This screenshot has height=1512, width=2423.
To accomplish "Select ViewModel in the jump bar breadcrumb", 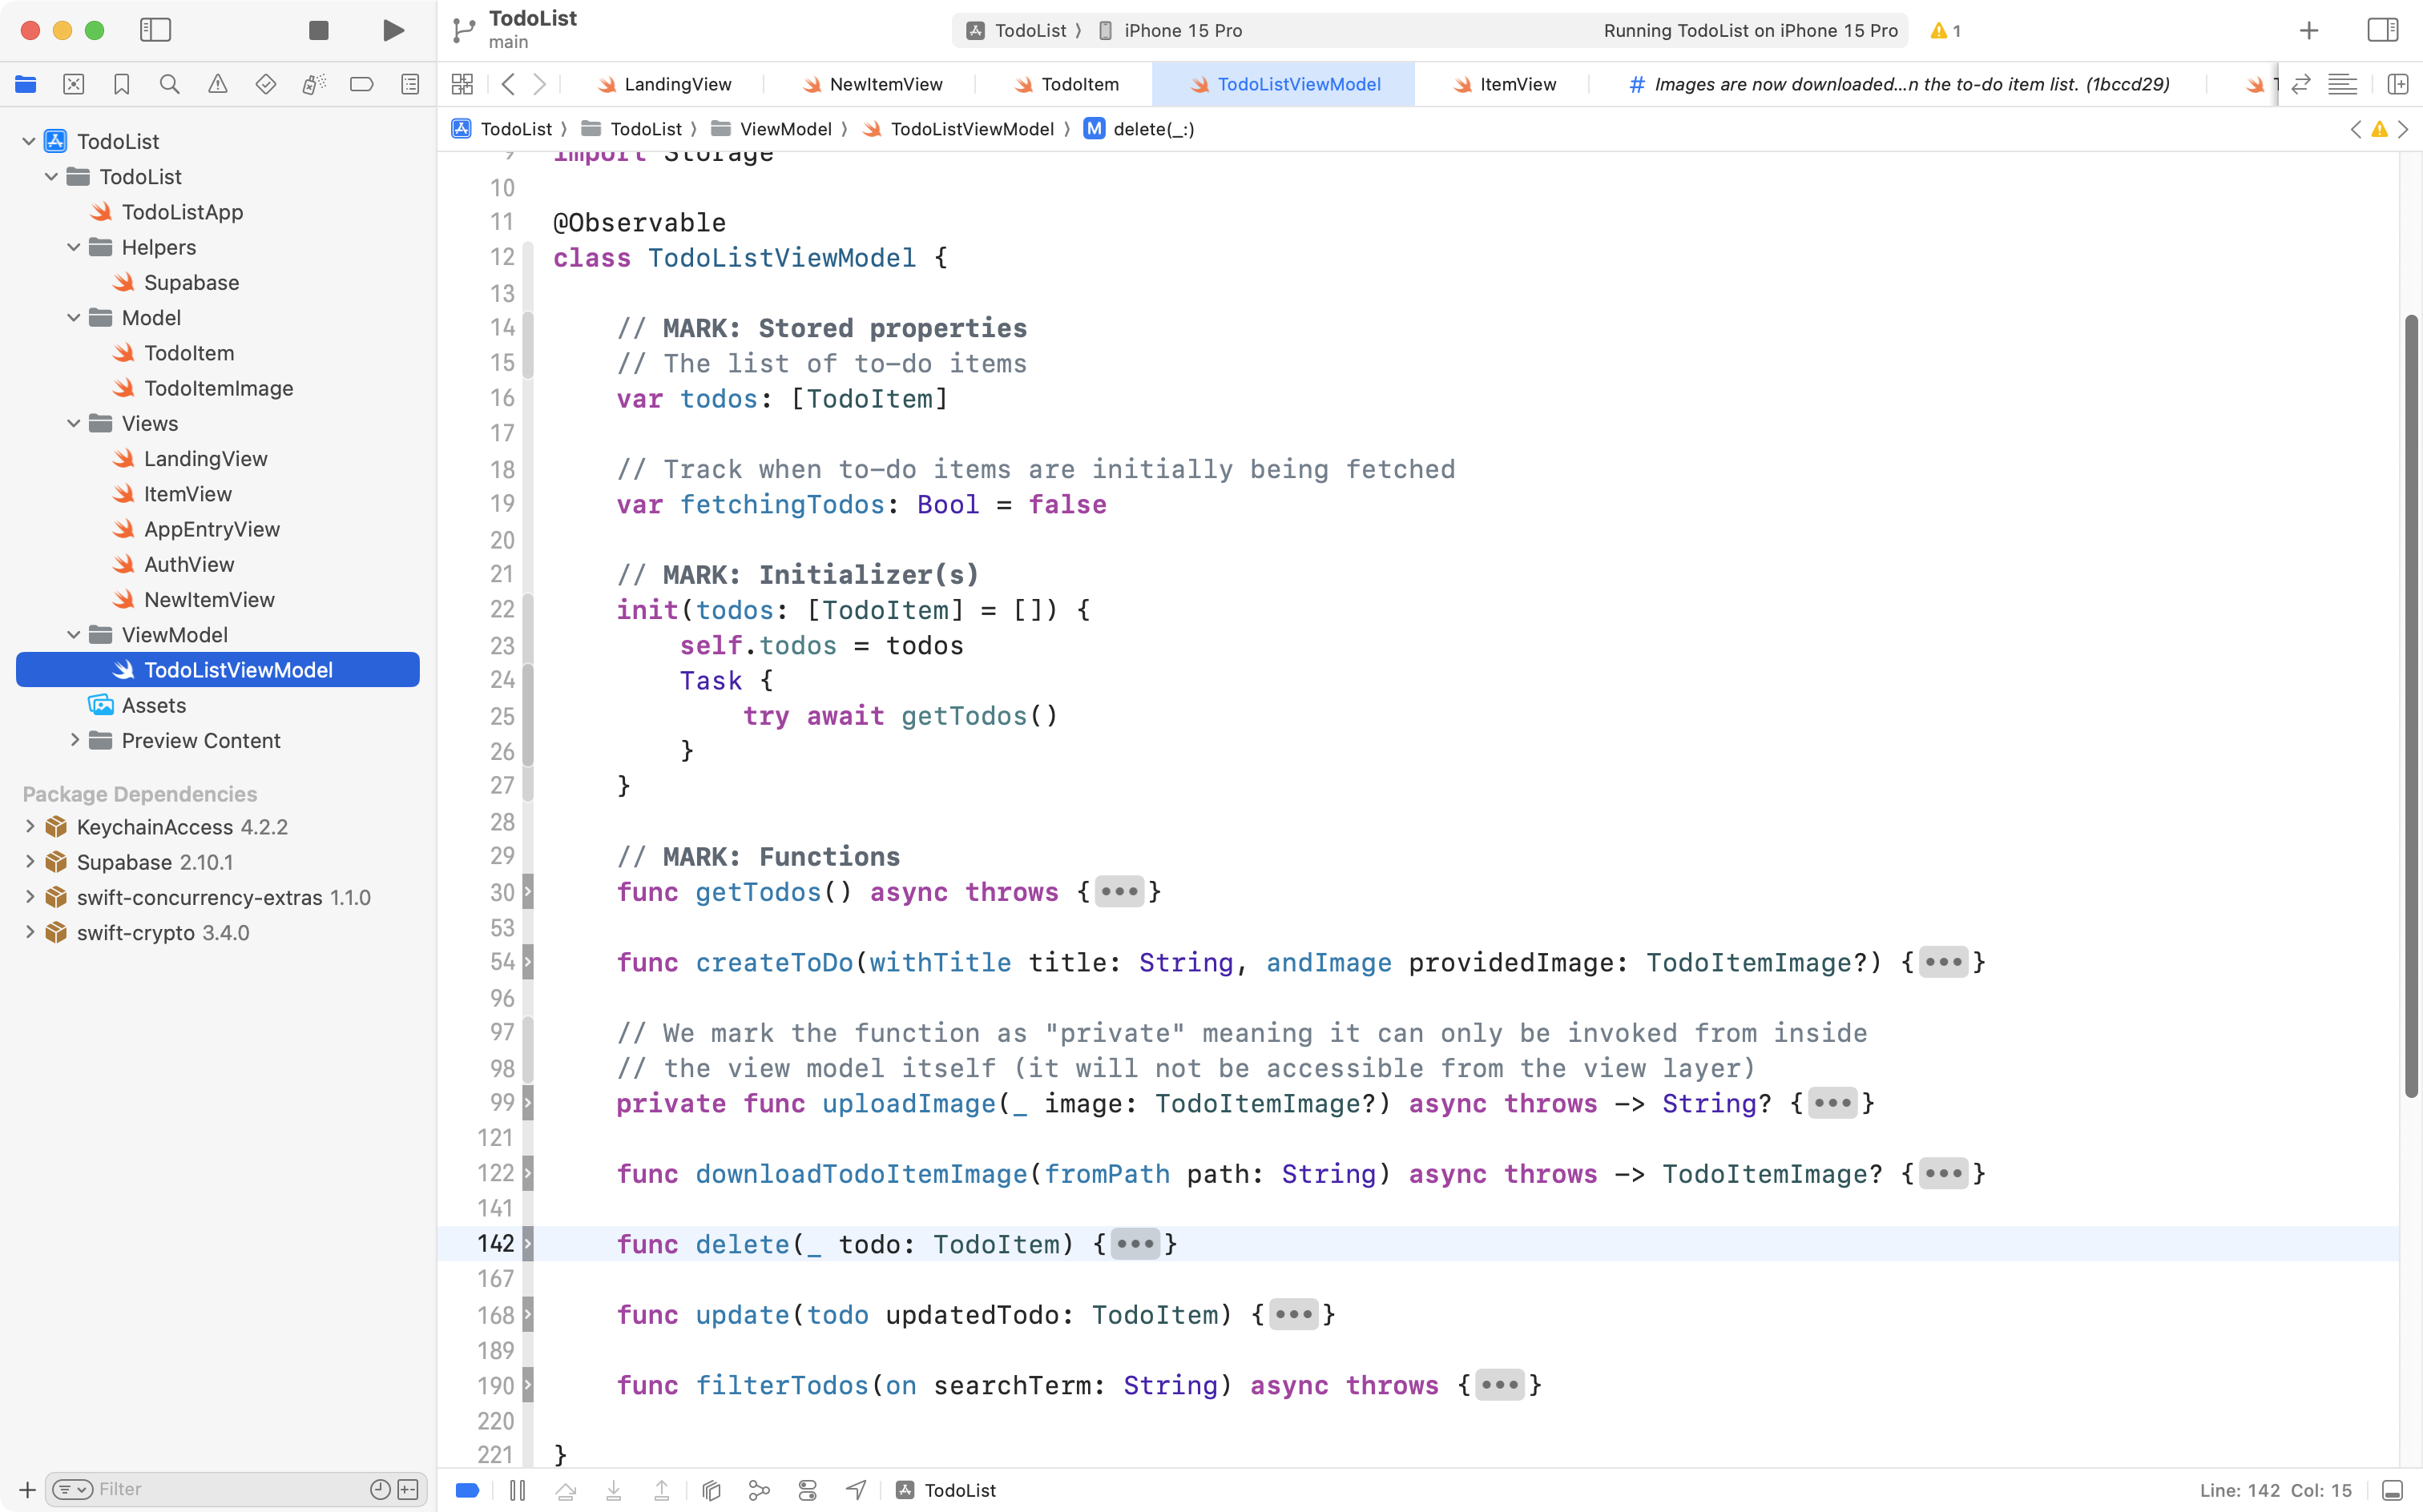I will point(788,128).
